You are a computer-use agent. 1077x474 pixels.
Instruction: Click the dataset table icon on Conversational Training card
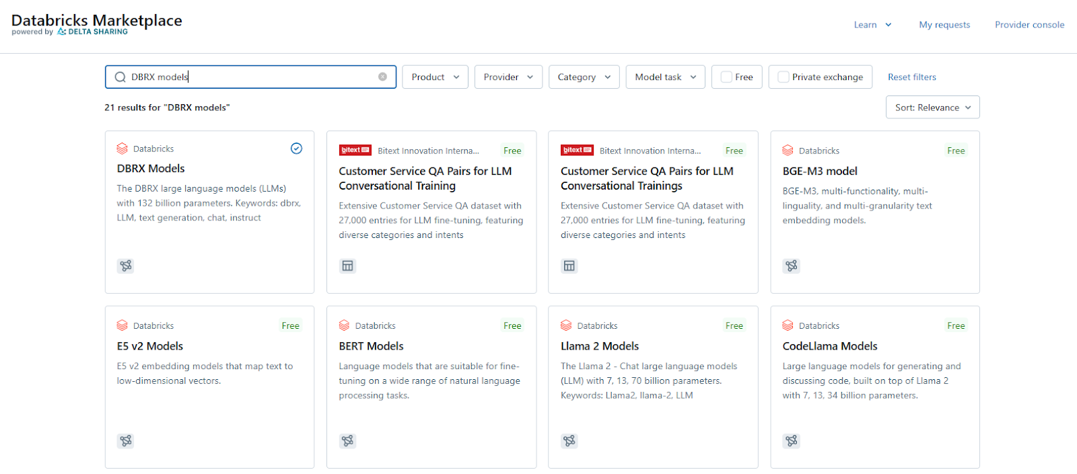click(x=347, y=266)
